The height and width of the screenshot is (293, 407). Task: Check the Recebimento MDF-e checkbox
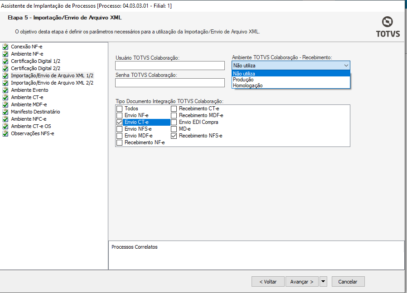[x=174, y=115]
